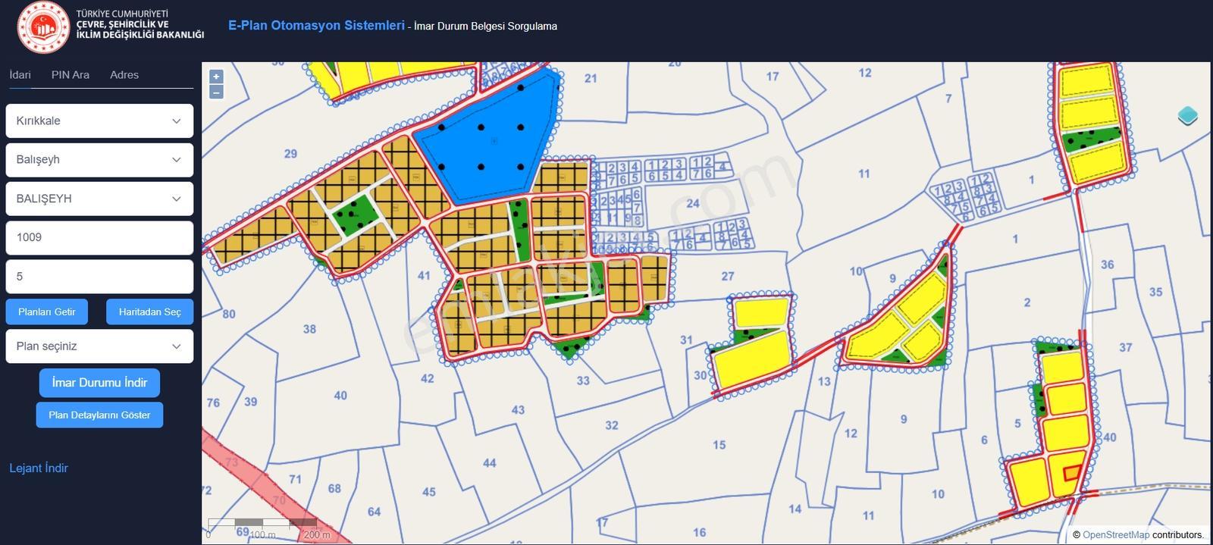The image size is (1213, 545).
Task: Click the Planları Getir button
Action: [x=47, y=312]
